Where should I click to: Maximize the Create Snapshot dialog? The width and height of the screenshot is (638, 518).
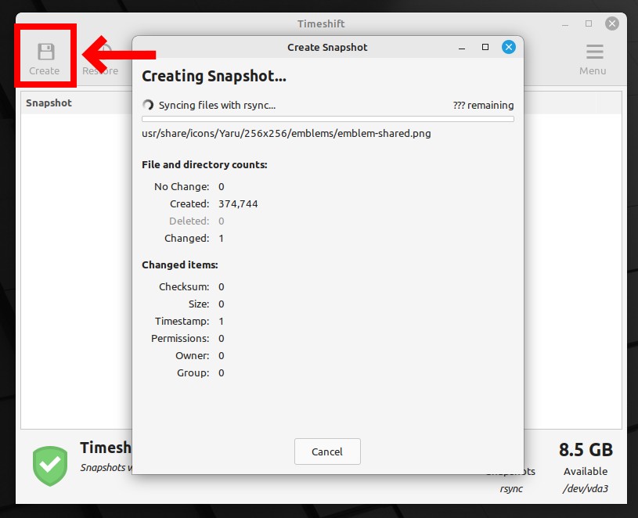click(485, 47)
